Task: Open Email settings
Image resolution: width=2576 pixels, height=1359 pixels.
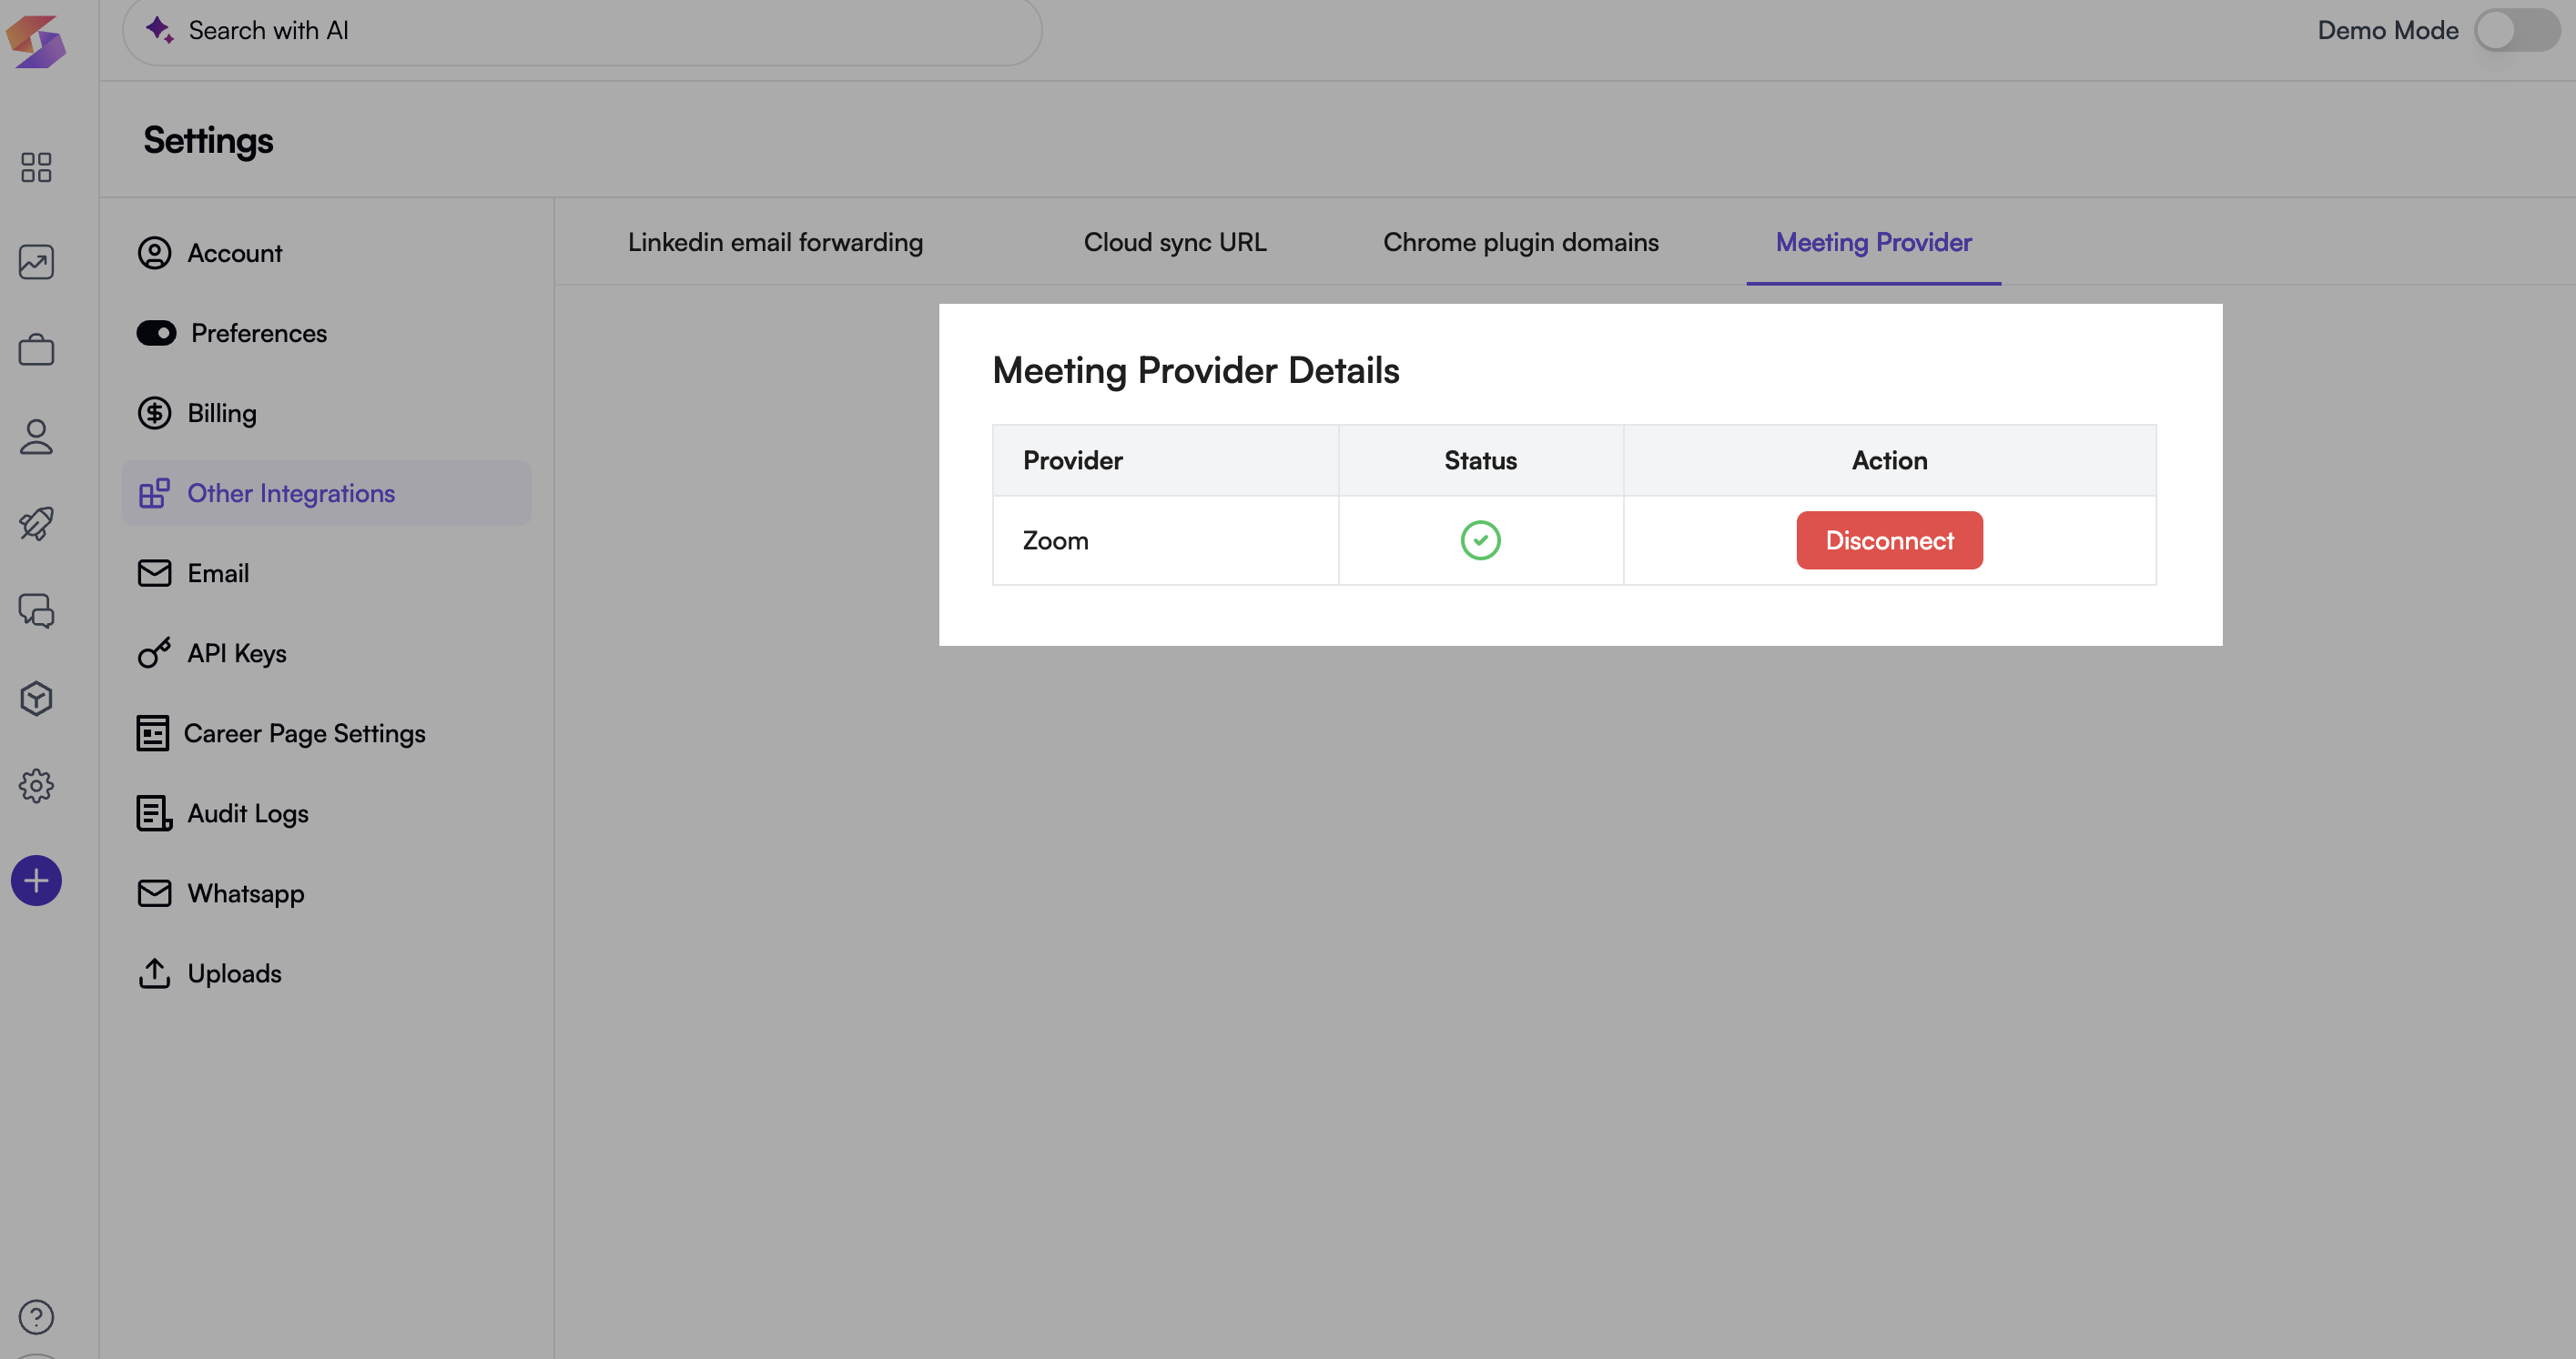Action: (326, 572)
